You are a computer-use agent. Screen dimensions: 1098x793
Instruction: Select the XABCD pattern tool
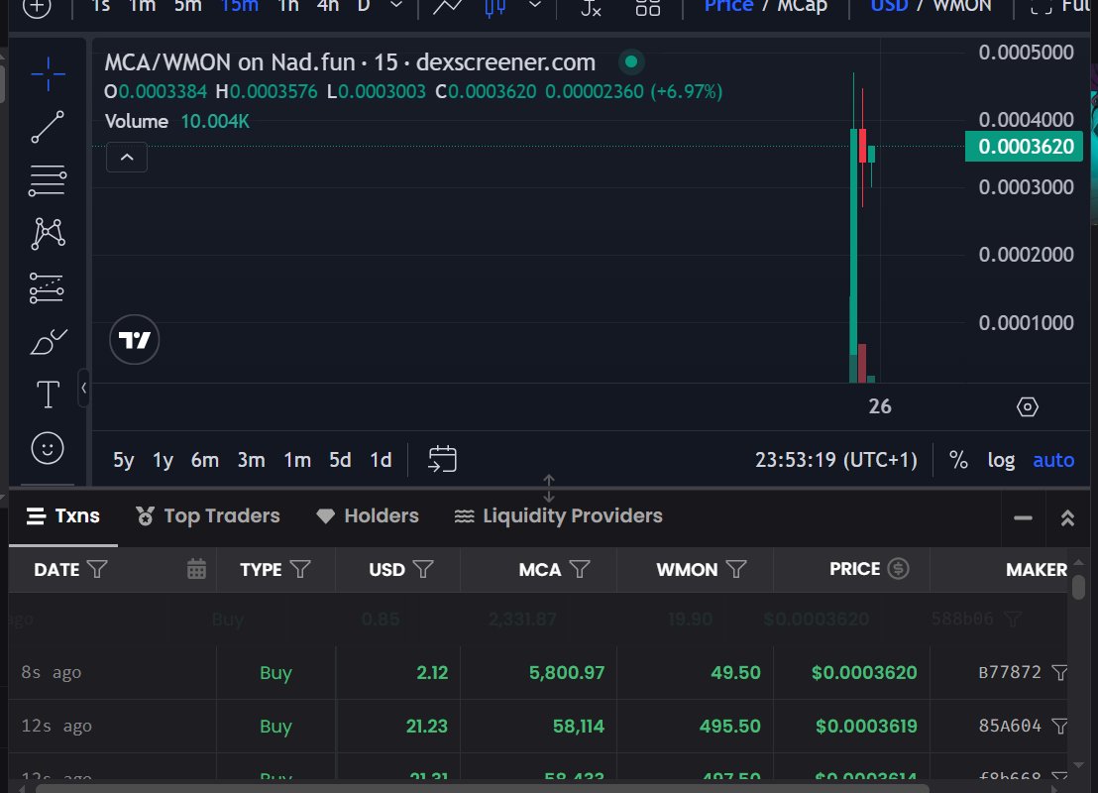click(x=48, y=234)
